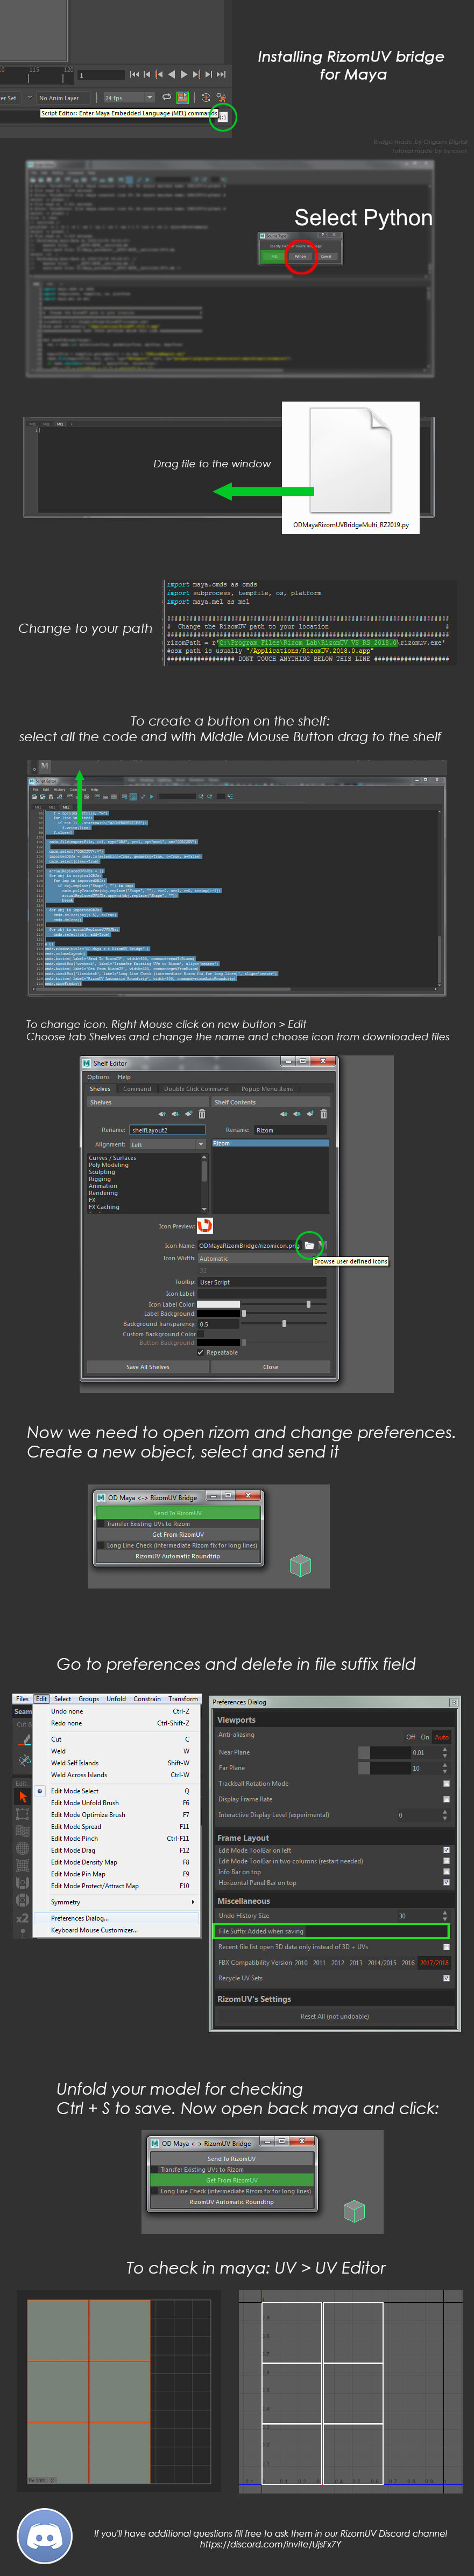Switch to the Command tab in Shelf Editor

137,1089
